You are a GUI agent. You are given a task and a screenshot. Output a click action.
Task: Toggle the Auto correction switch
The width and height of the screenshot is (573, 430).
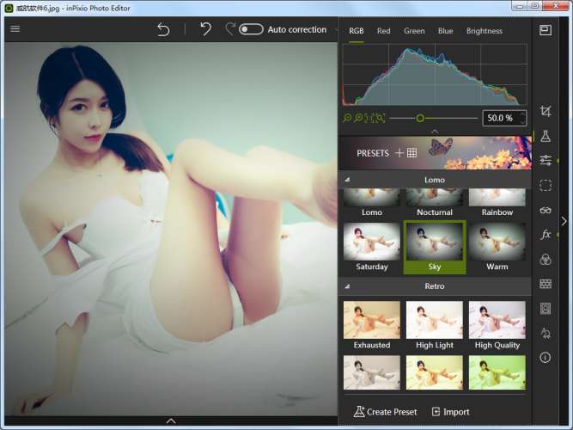click(x=251, y=29)
